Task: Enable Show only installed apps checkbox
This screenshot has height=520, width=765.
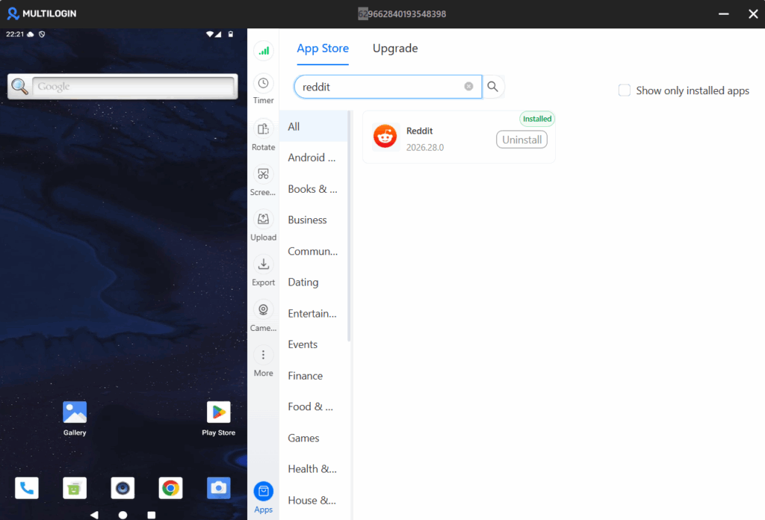Action: pos(624,90)
